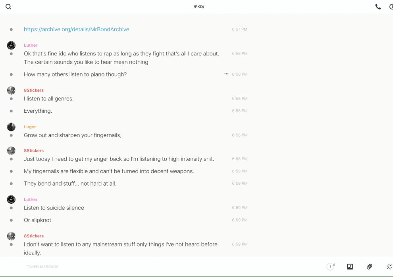Screen dimensions: 393x277
Task: Open the conversation info icon
Action: pyautogui.click(x=391, y=7)
